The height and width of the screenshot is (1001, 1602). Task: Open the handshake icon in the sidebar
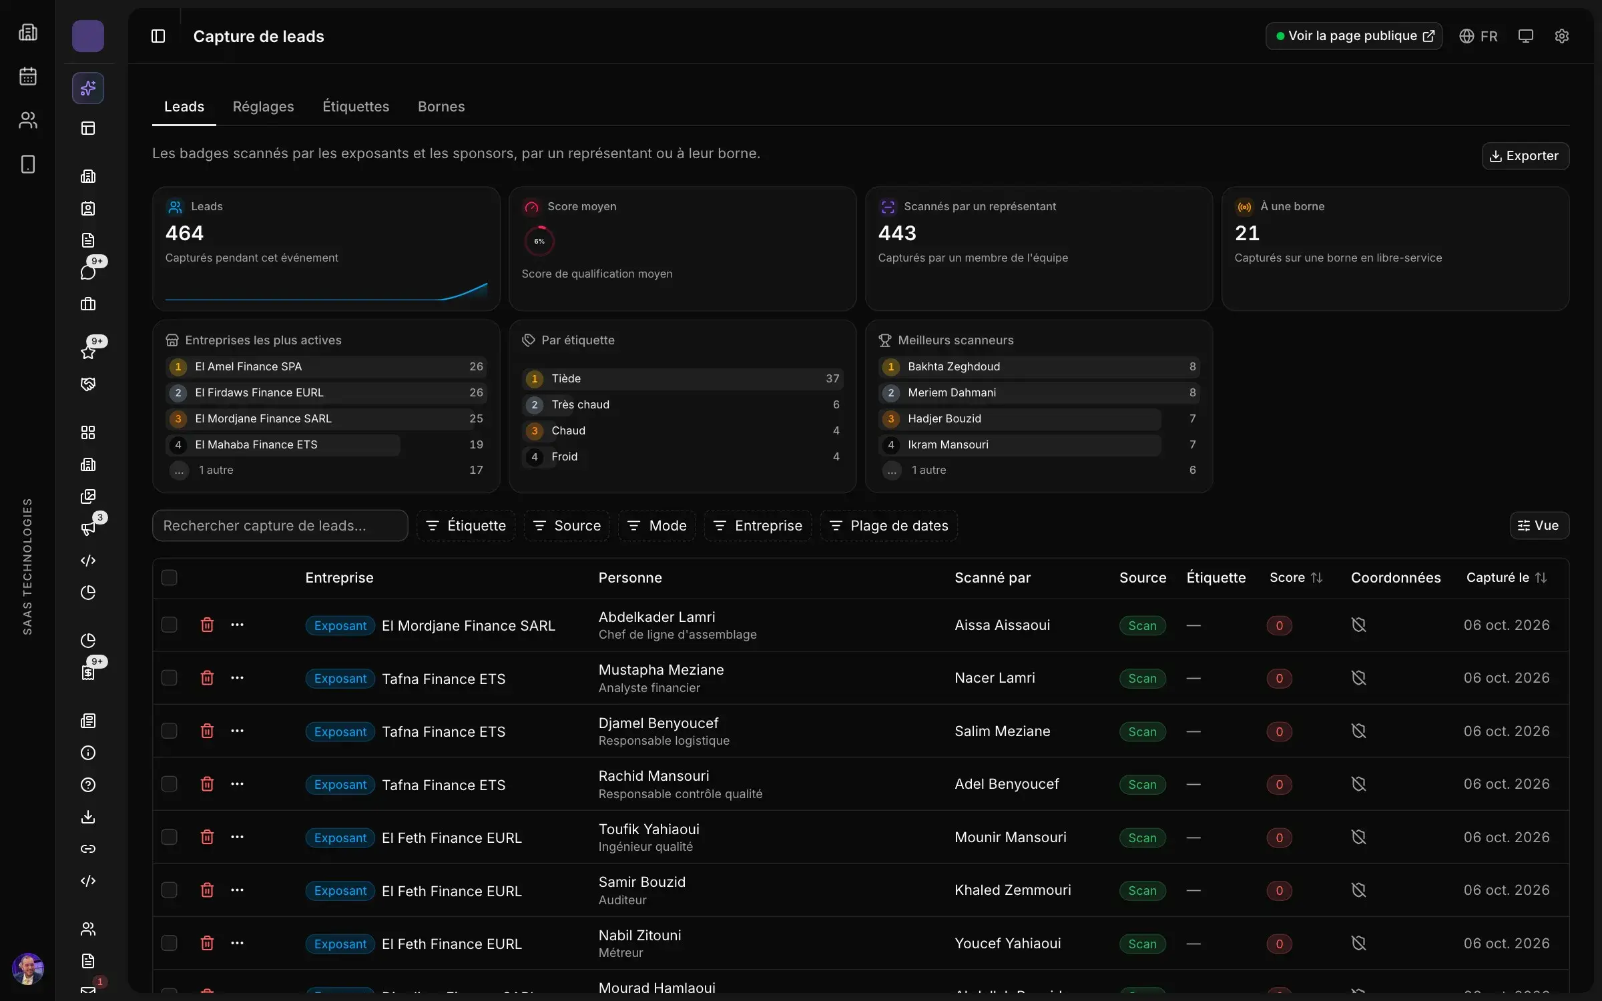tap(88, 384)
